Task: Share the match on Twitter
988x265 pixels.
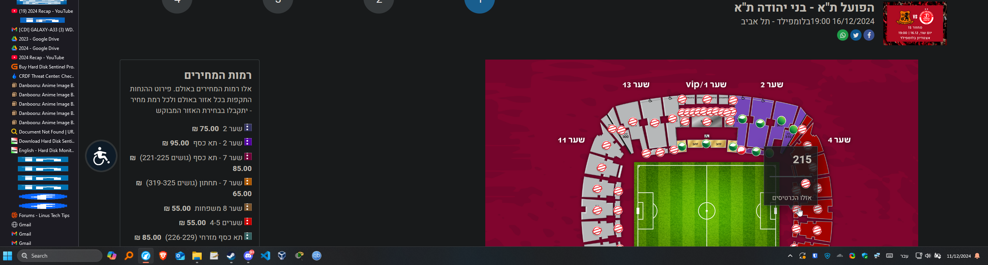Action: tap(856, 35)
